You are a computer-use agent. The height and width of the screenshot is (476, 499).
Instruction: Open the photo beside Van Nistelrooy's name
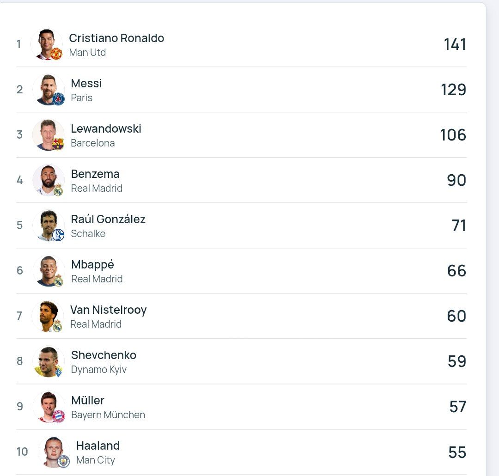point(47,315)
